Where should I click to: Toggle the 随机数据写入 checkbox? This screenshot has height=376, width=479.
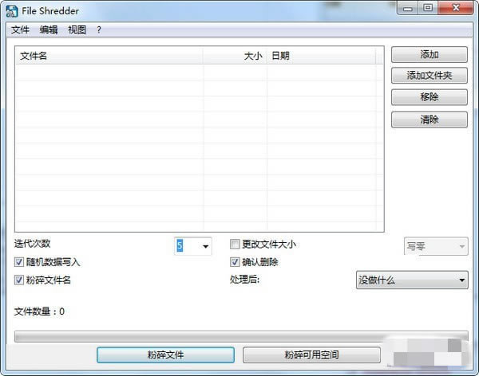[x=19, y=262]
